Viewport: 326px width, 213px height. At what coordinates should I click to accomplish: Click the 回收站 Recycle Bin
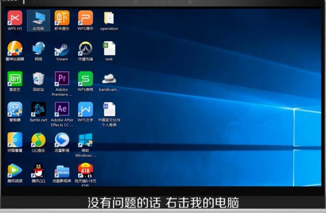click(38, 79)
